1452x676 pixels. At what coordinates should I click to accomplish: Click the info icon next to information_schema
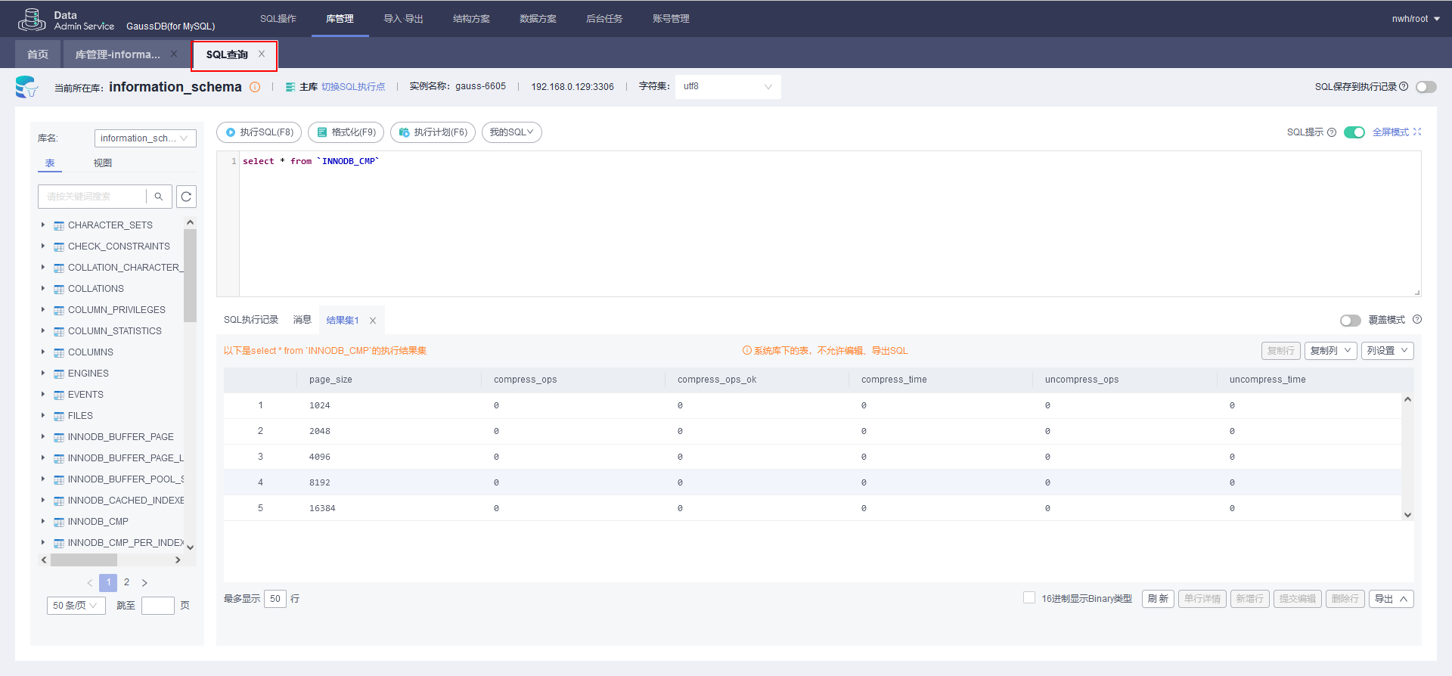pos(255,87)
